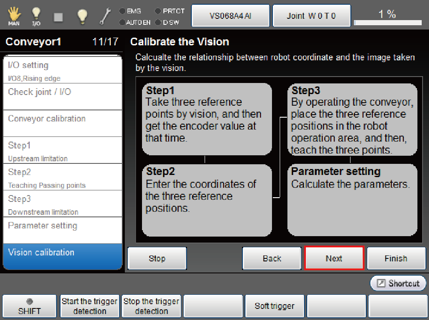Click the large light bulb icon
Viewport: 429px width, 320px height.
click(82, 16)
